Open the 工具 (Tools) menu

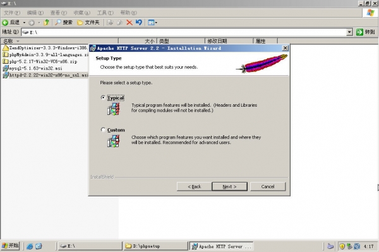point(105,13)
